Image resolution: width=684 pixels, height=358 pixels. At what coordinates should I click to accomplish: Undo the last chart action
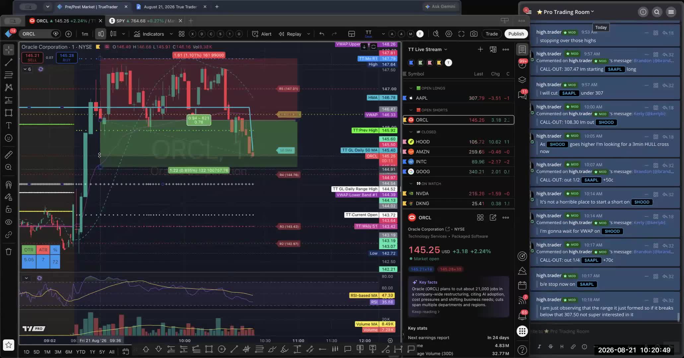[322, 34]
